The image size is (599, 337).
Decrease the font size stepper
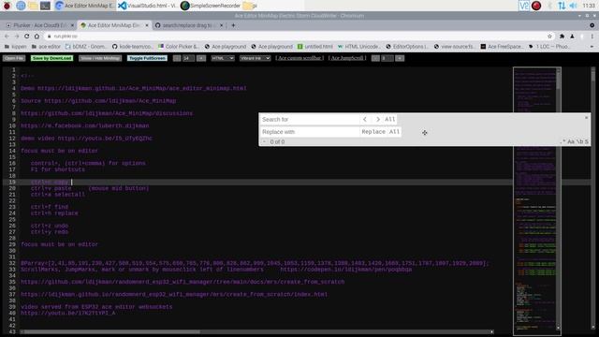177,58
